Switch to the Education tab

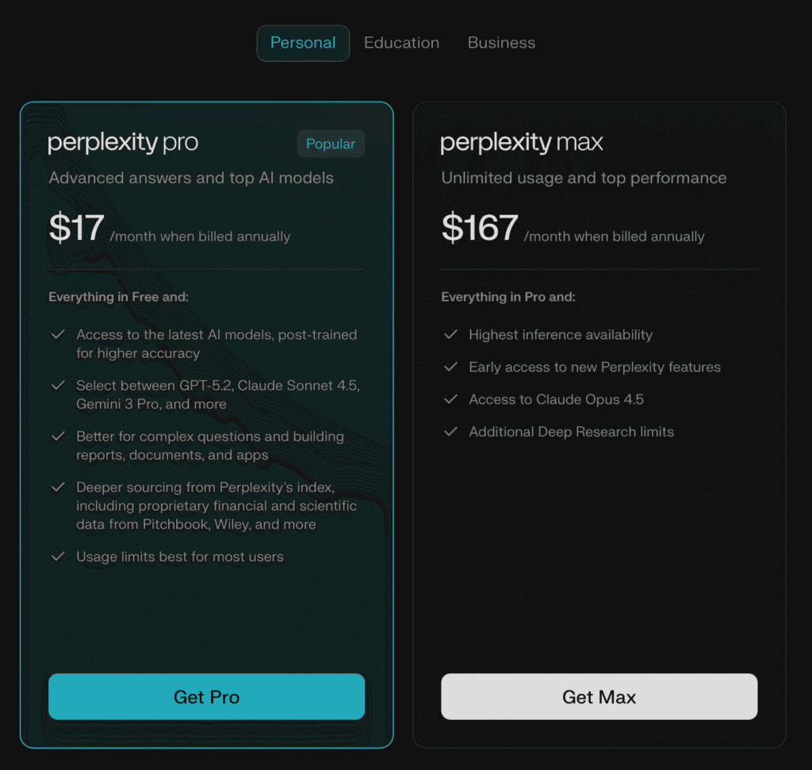point(401,43)
